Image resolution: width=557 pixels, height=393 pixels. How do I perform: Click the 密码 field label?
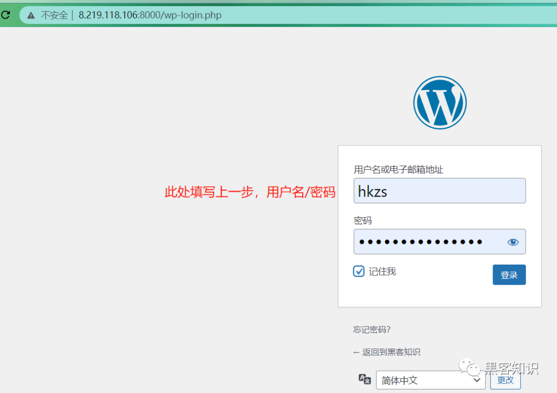tap(363, 221)
